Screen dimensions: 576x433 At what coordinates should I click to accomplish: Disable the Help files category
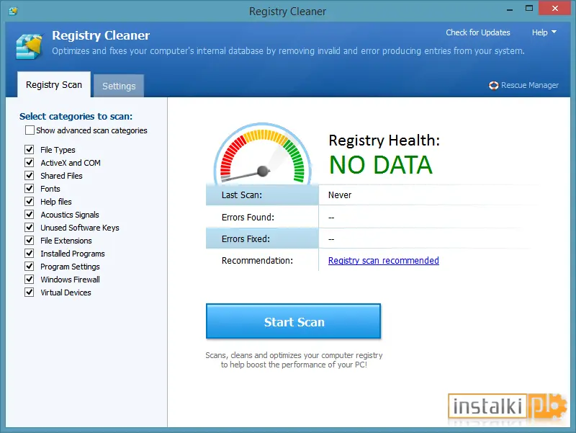click(30, 202)
